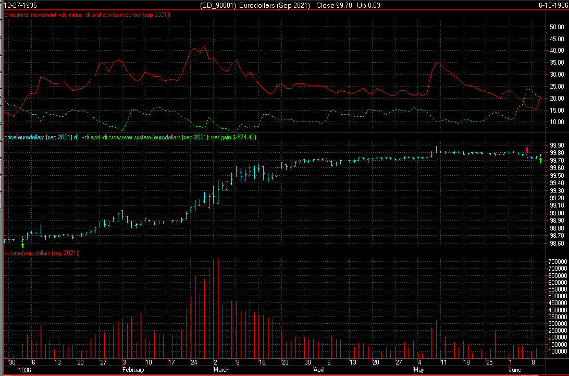Screen dimensions: 569x376
Task: Click the +di and -di crossover system net gain label
Action: [x=169, y=137]
